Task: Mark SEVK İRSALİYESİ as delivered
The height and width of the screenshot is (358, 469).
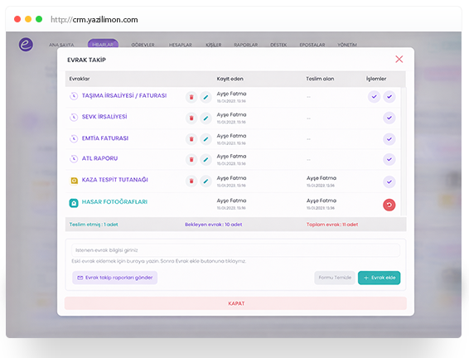Action: 389,118
